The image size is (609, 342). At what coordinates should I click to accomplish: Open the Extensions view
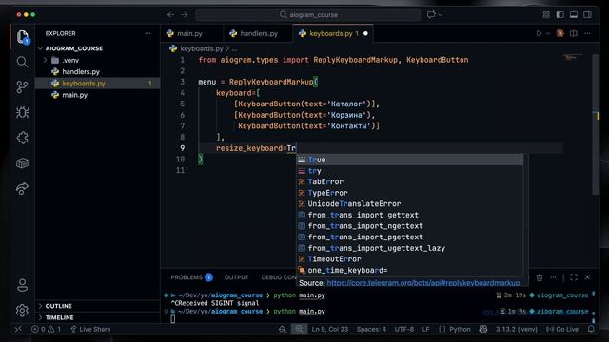coord(23,138)
